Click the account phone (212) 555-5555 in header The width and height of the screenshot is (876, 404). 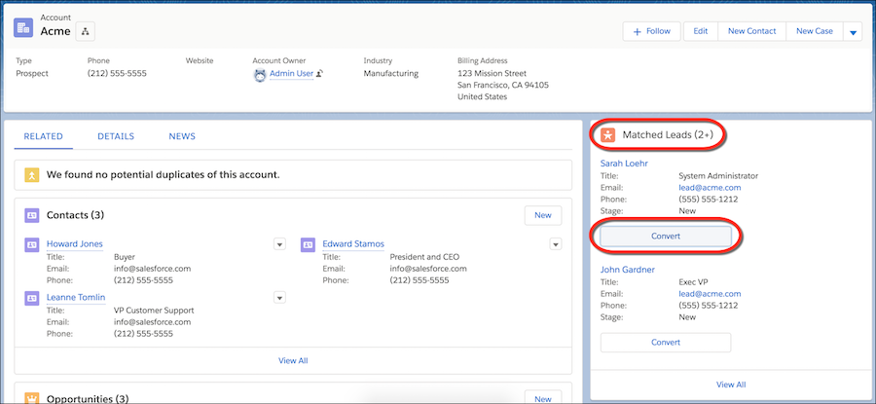[118, 73]
